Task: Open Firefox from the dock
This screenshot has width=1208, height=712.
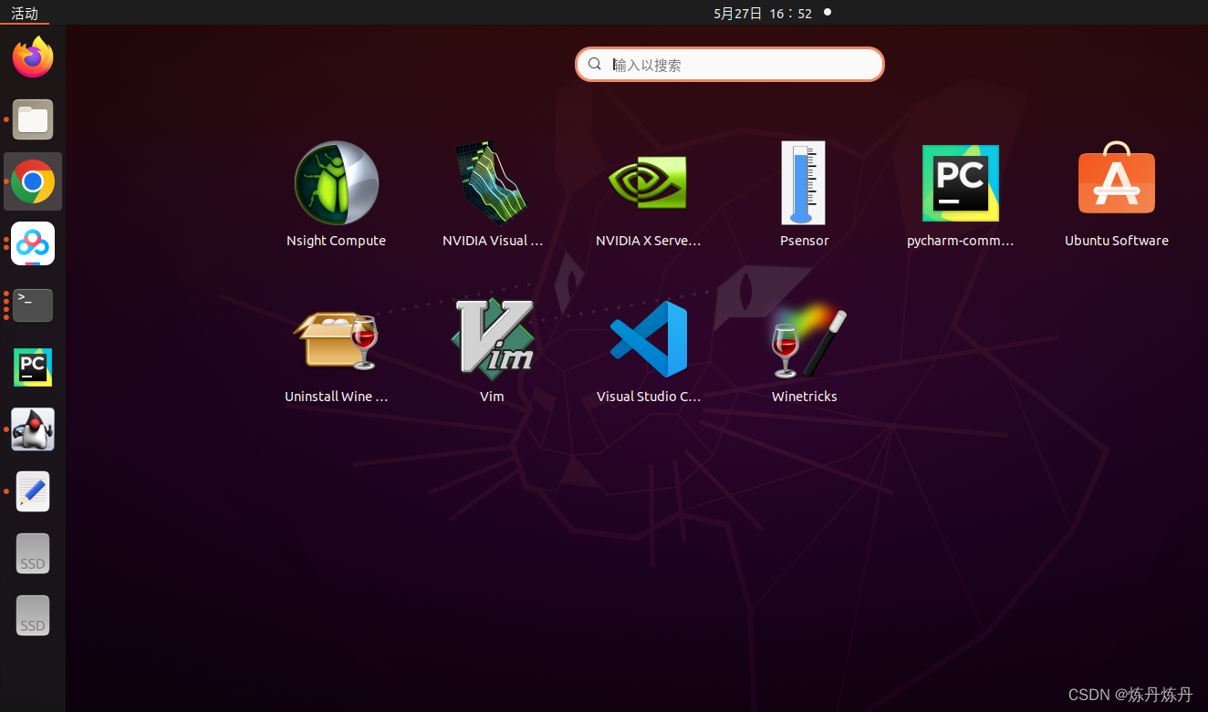Action: [33, 57]
